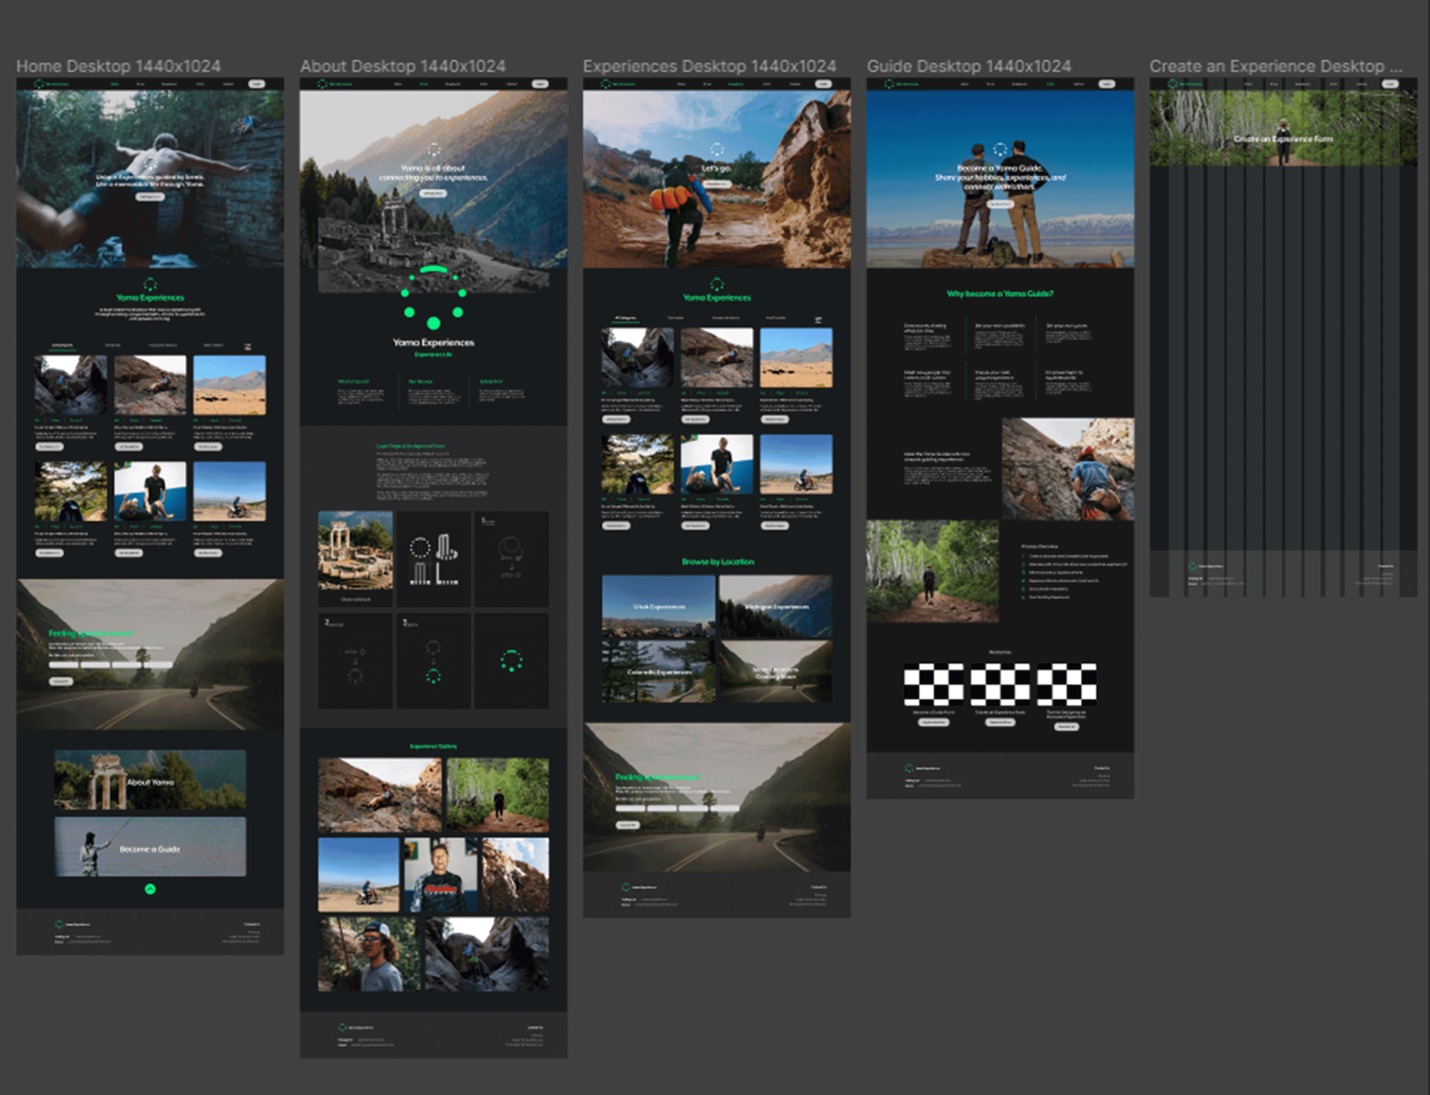Click the Yama logo in Home frame navbar

pos(39,84)
